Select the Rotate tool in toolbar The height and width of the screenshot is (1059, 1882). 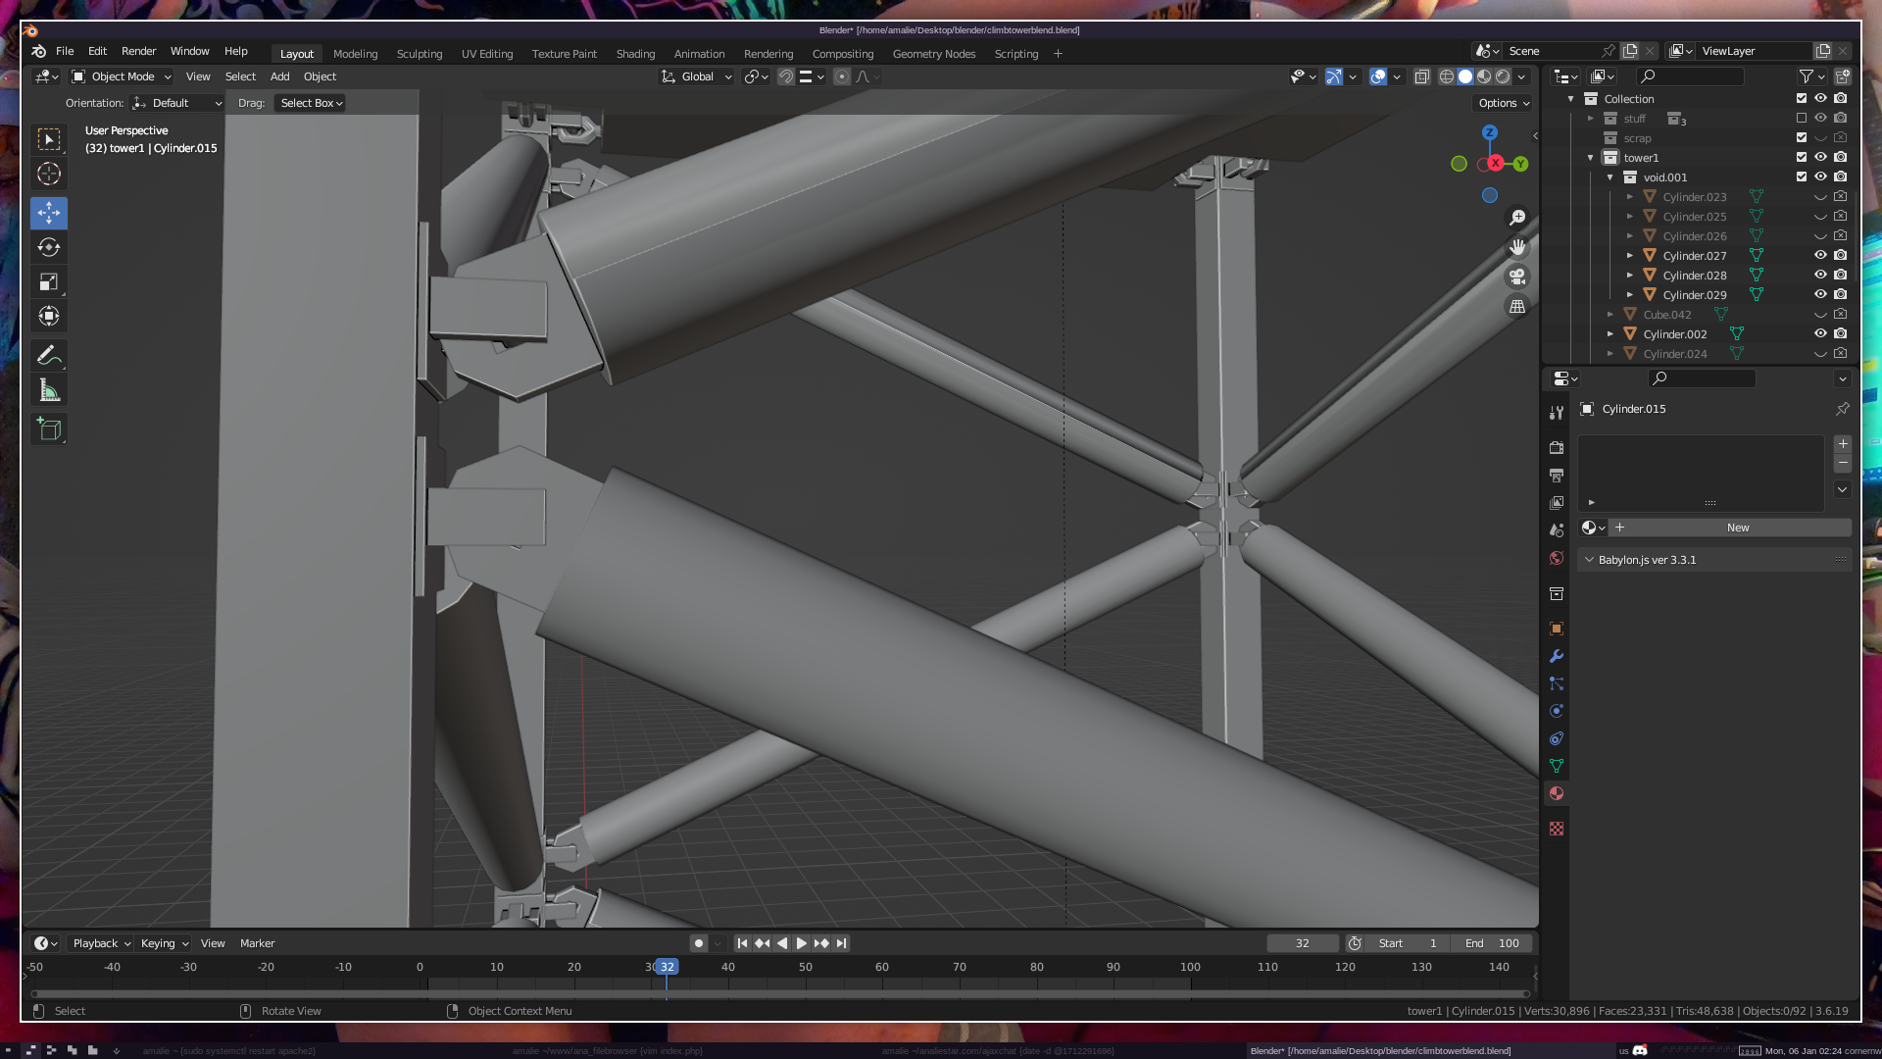49,247
